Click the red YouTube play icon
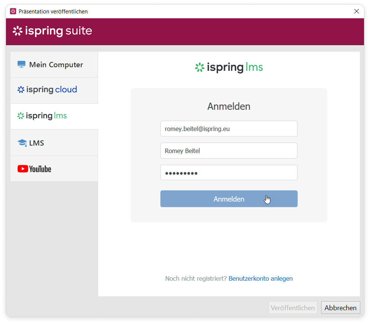Screen dimensions: 370x324 click(22, 169)
